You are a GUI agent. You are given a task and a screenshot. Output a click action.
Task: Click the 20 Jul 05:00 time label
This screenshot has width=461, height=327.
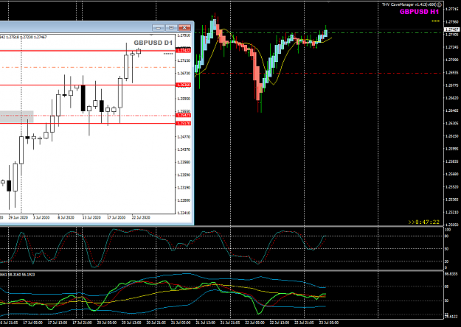pos(107,323)
